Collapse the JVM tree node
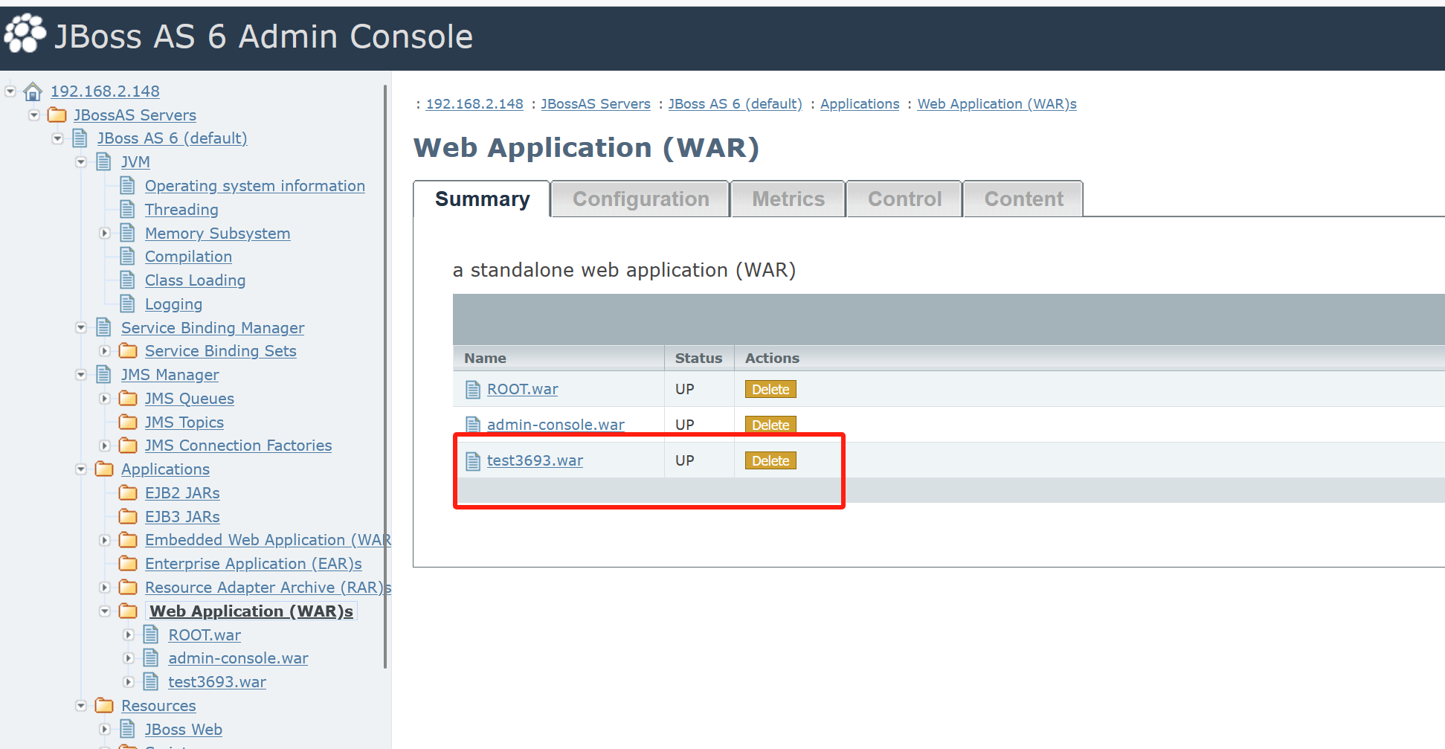This screenshot has height=749, width=1445. tap(81, 162)
